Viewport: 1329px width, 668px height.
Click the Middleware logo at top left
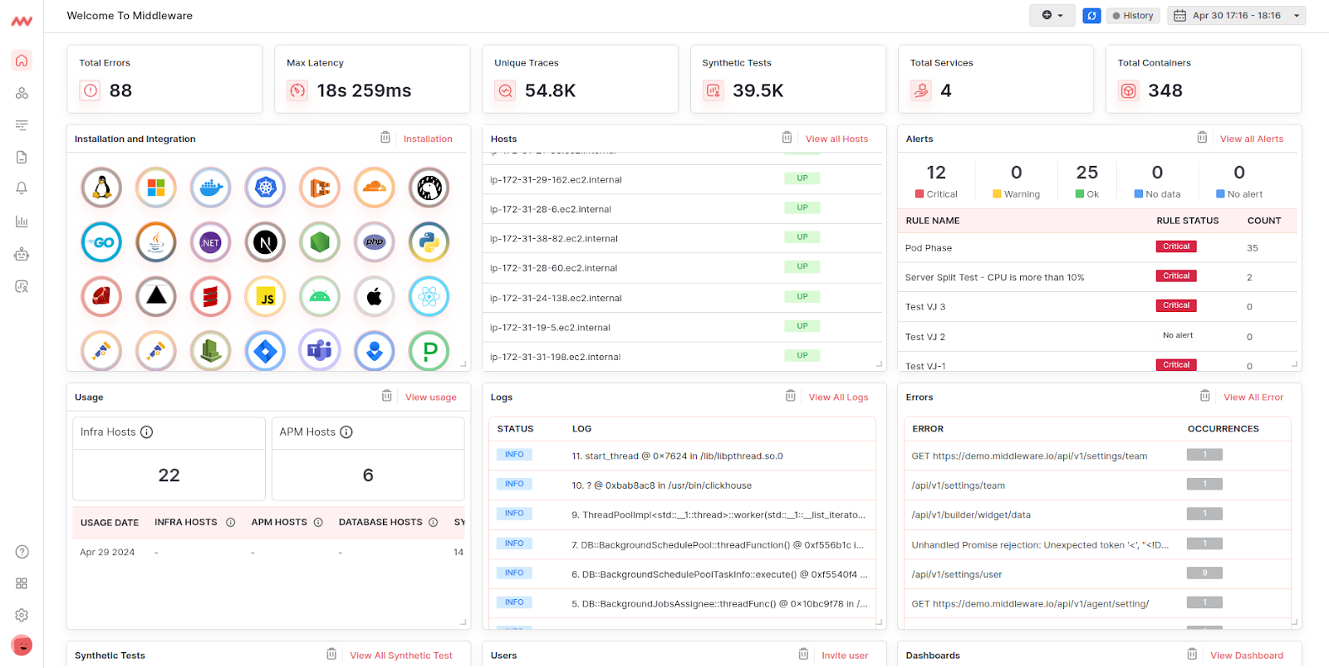point(22,22)
